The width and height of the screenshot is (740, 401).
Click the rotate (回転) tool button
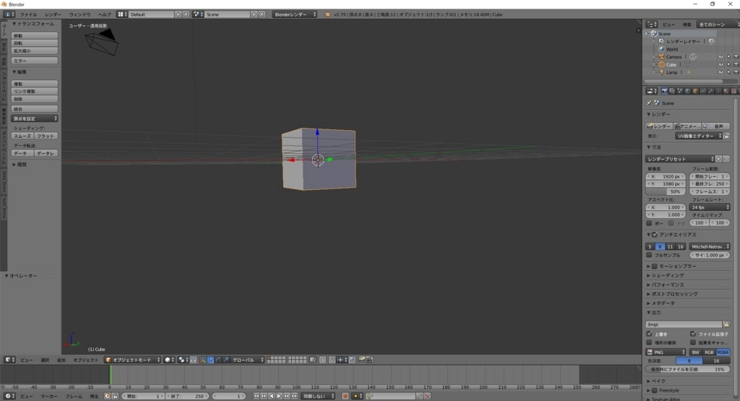[x=35, y=43]
